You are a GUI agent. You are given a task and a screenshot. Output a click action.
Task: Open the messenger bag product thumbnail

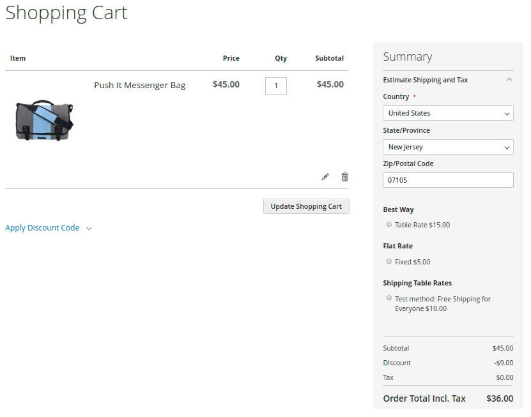[44, 119]
